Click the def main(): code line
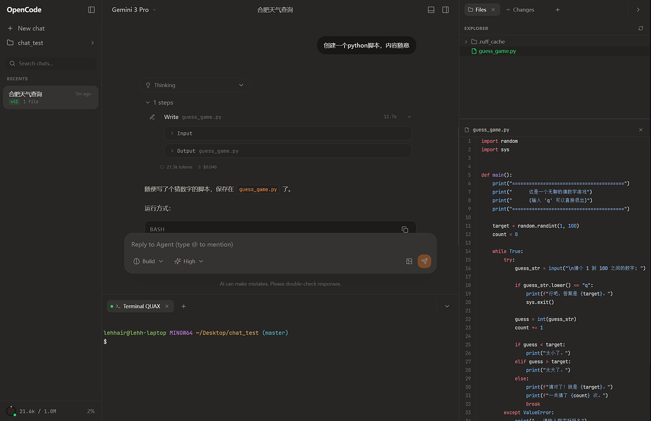 (496, 175)
